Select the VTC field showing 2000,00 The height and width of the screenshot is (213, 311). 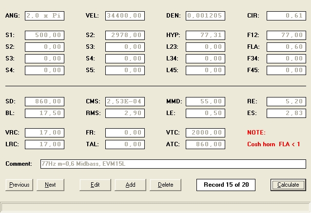tap(205, 133)
